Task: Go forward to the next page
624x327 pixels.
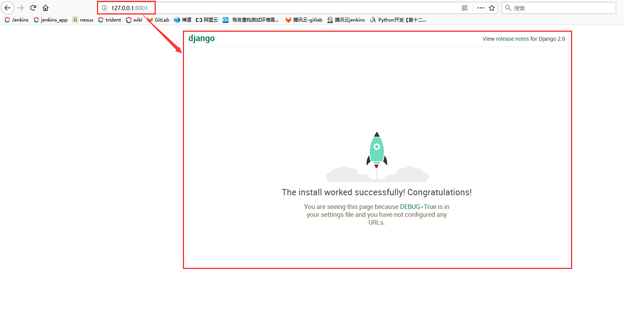Action: click(20, 8)
